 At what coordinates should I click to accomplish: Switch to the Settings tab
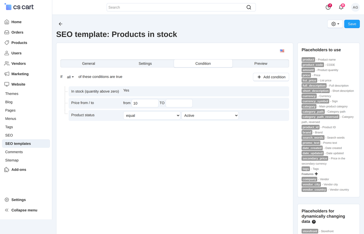tap(145, 63)
